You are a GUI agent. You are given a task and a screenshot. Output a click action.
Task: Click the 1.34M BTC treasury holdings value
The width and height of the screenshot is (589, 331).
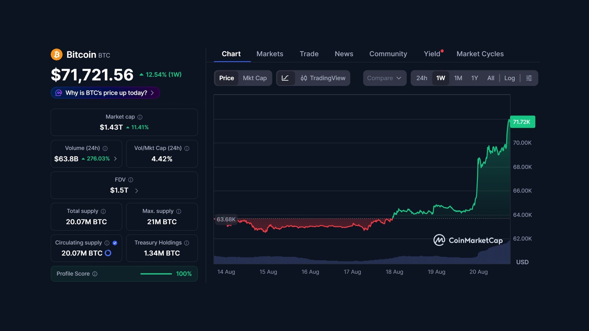point(162,253)
